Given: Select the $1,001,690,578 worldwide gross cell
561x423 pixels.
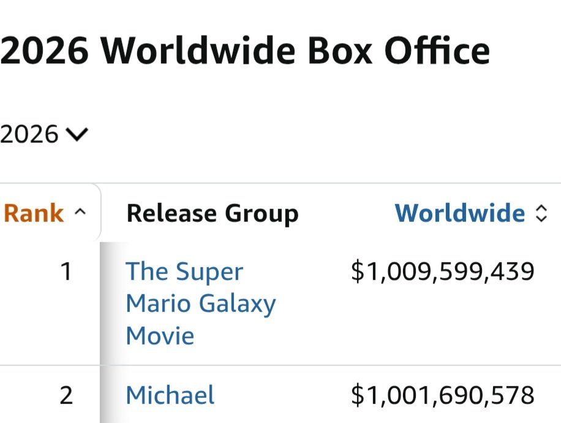Looking at the screenshot, I should coord(443,395).
